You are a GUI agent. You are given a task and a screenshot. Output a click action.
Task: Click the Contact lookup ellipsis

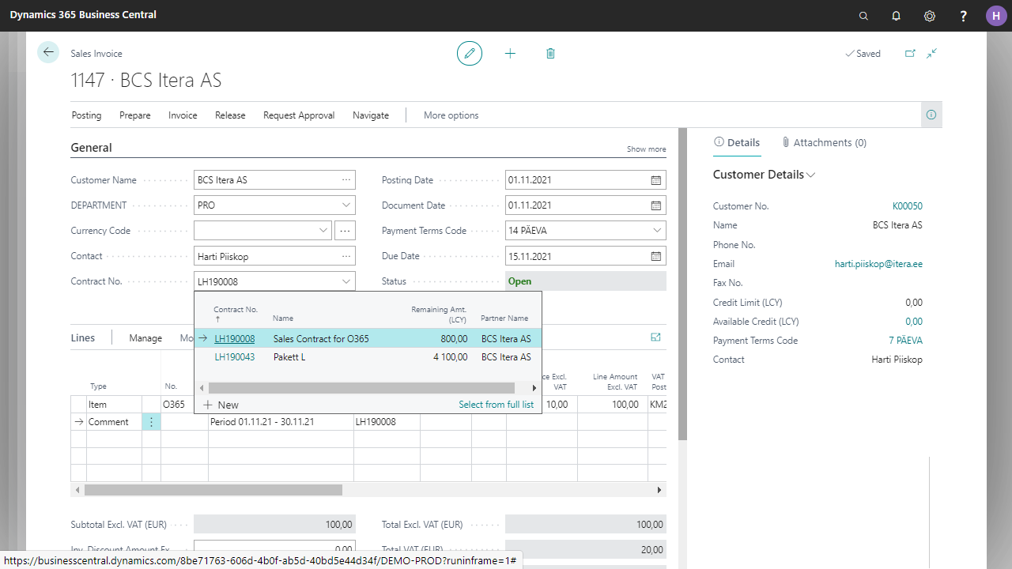(x=346, y=256)
